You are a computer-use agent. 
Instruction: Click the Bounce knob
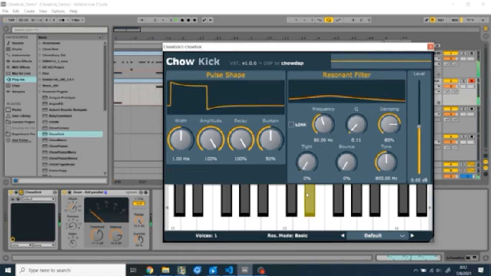[x=347, y=162]
